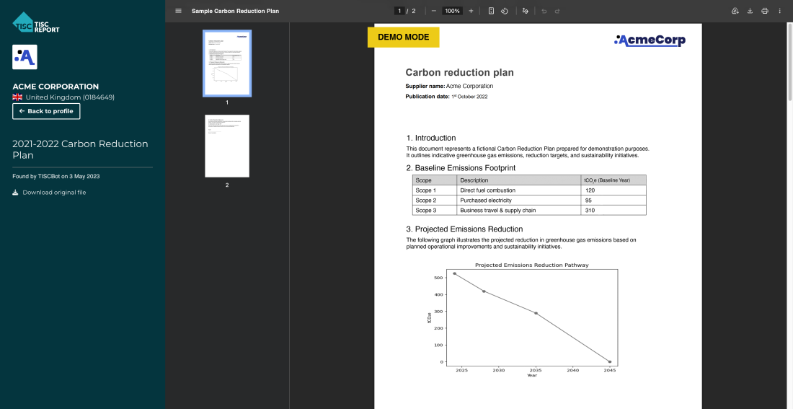Select the draw annotation tool
The height and width of the screenshot is (409, 793).
tap(525, 11)
